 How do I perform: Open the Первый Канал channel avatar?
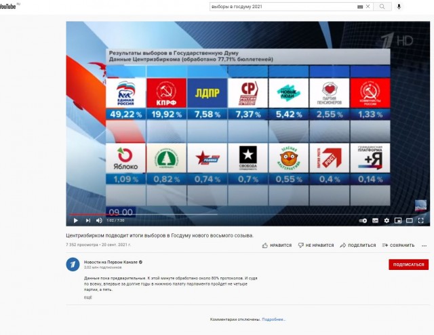coord(73,264)
